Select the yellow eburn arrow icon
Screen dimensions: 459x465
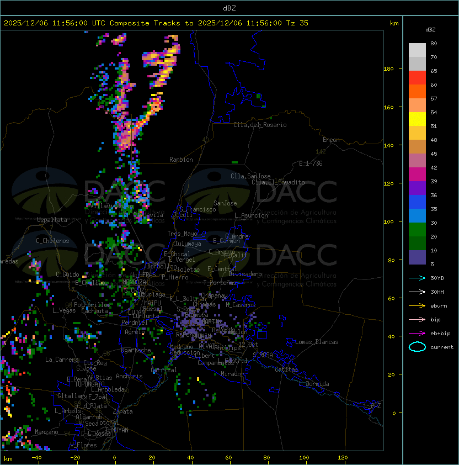coord(417,306)
